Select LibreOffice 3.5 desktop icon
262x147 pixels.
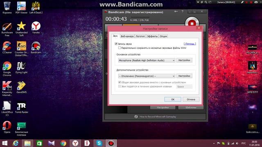(7, 109)
